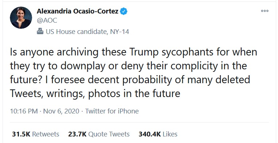Viewport: 278px width, 143px height.
Task: Open the Twitter for iPhone source link
Action: coord(112,111)
